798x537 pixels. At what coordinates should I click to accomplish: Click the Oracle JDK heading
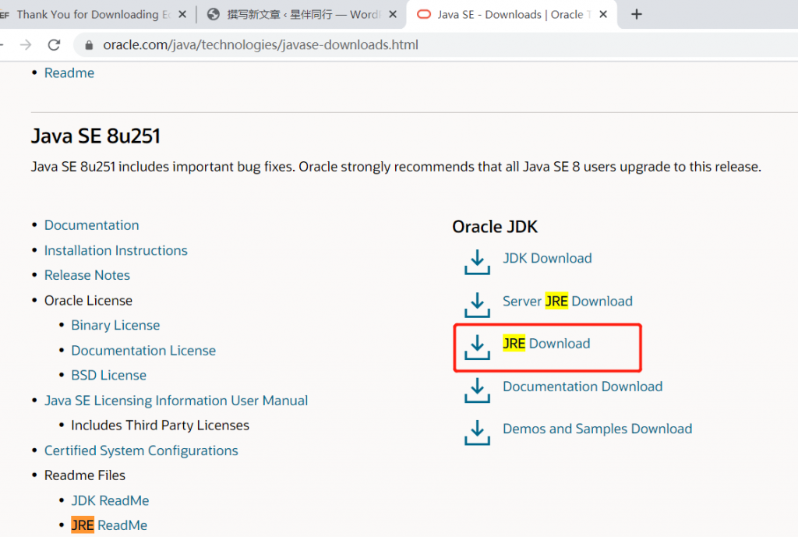coord(495,227)
